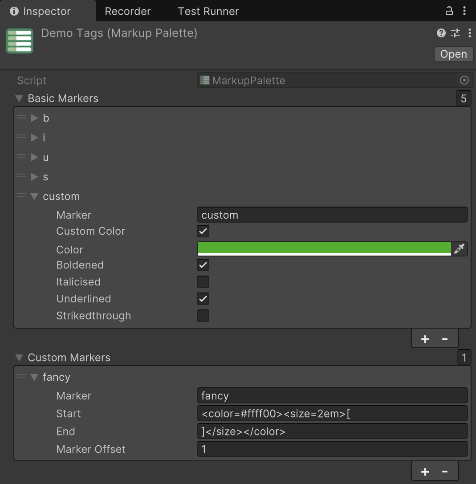Uncheck the Custom Color checkbox
This screenshot has width=476, height=484.
[203, 231]
